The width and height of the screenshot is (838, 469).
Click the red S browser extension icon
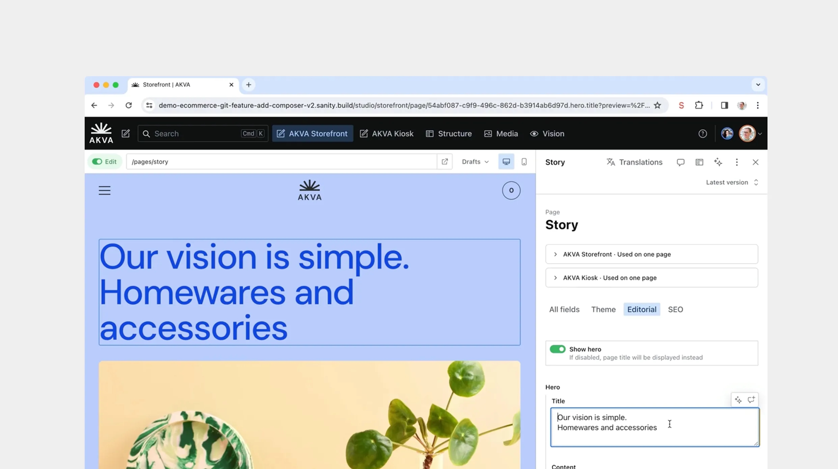(x=681, y=105)
